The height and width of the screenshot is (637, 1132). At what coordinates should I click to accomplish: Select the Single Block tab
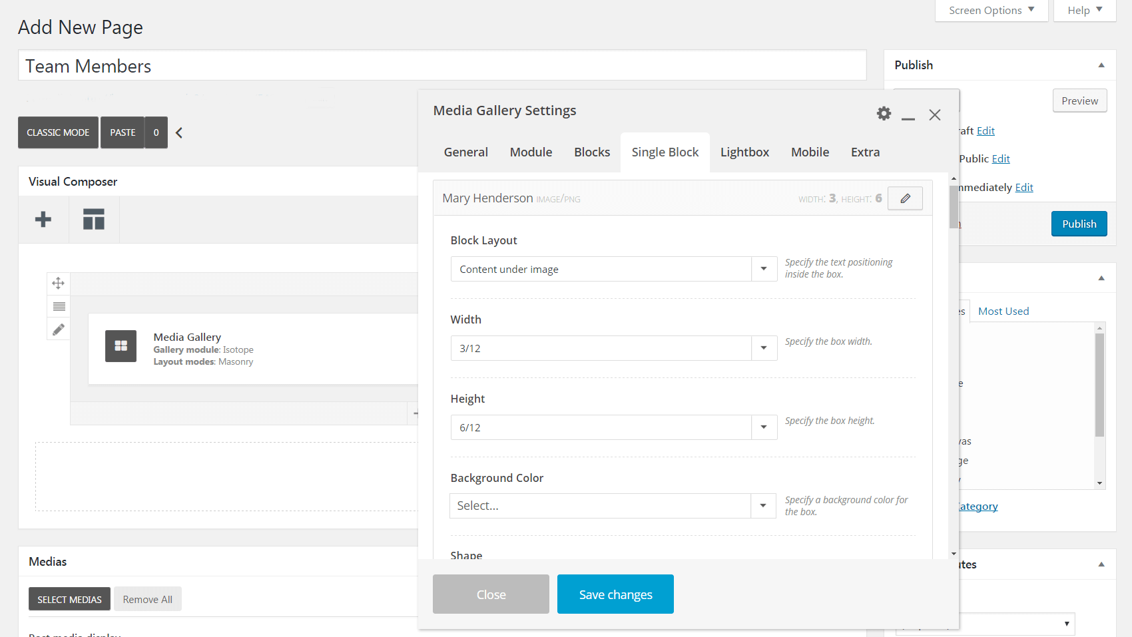(x=665, y=152)
